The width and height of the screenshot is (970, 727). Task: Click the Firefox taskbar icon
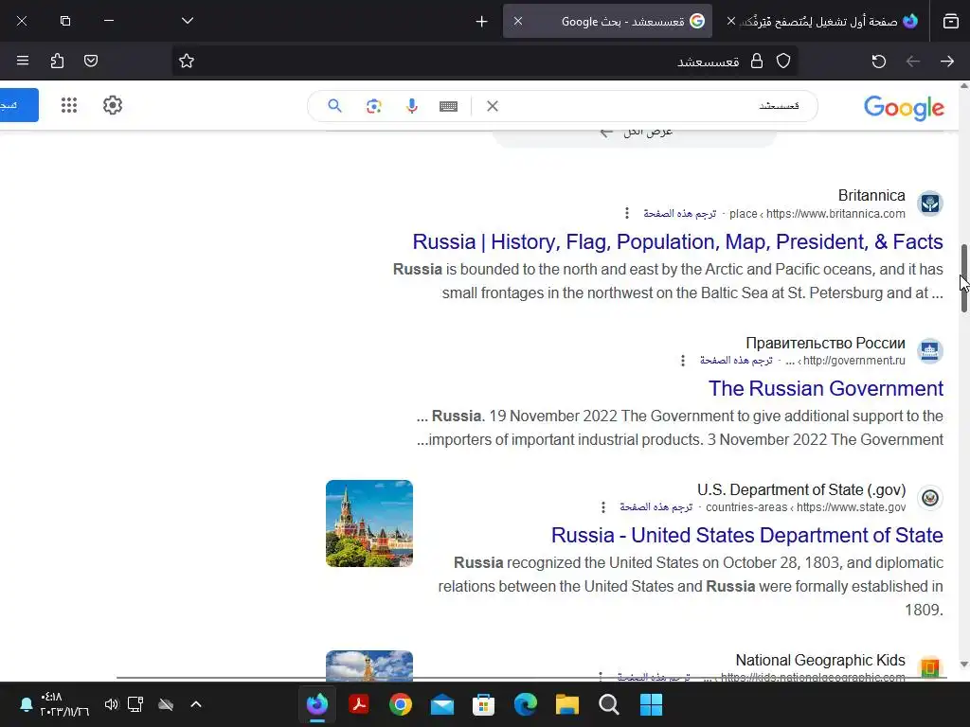[317, 704]
